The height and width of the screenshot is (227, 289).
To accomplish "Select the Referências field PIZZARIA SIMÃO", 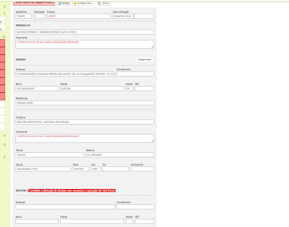I will (85, 103).
